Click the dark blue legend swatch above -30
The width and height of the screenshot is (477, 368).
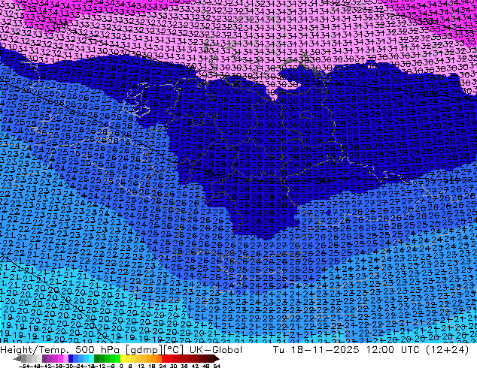71,358
